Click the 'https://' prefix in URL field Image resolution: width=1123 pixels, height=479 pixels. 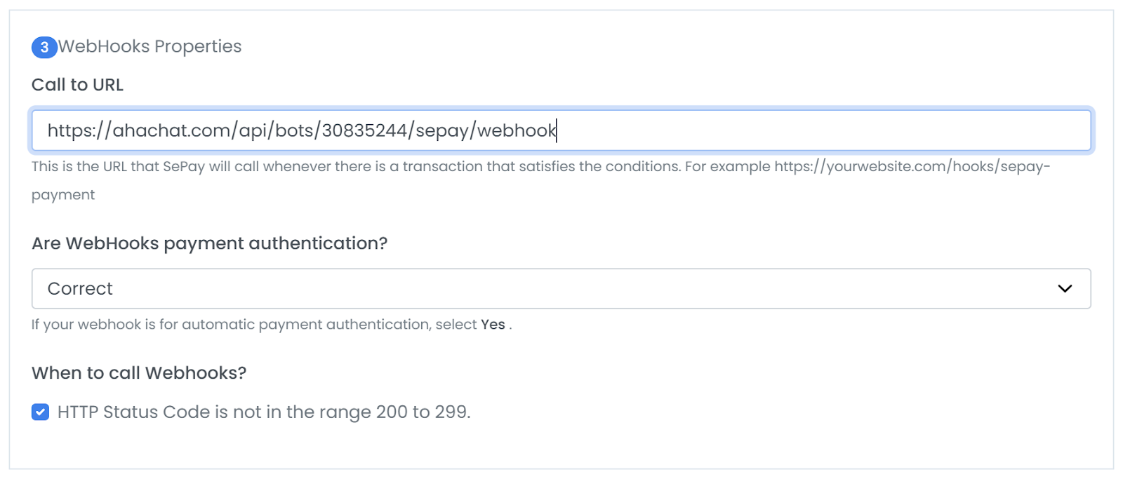[79, 131]
